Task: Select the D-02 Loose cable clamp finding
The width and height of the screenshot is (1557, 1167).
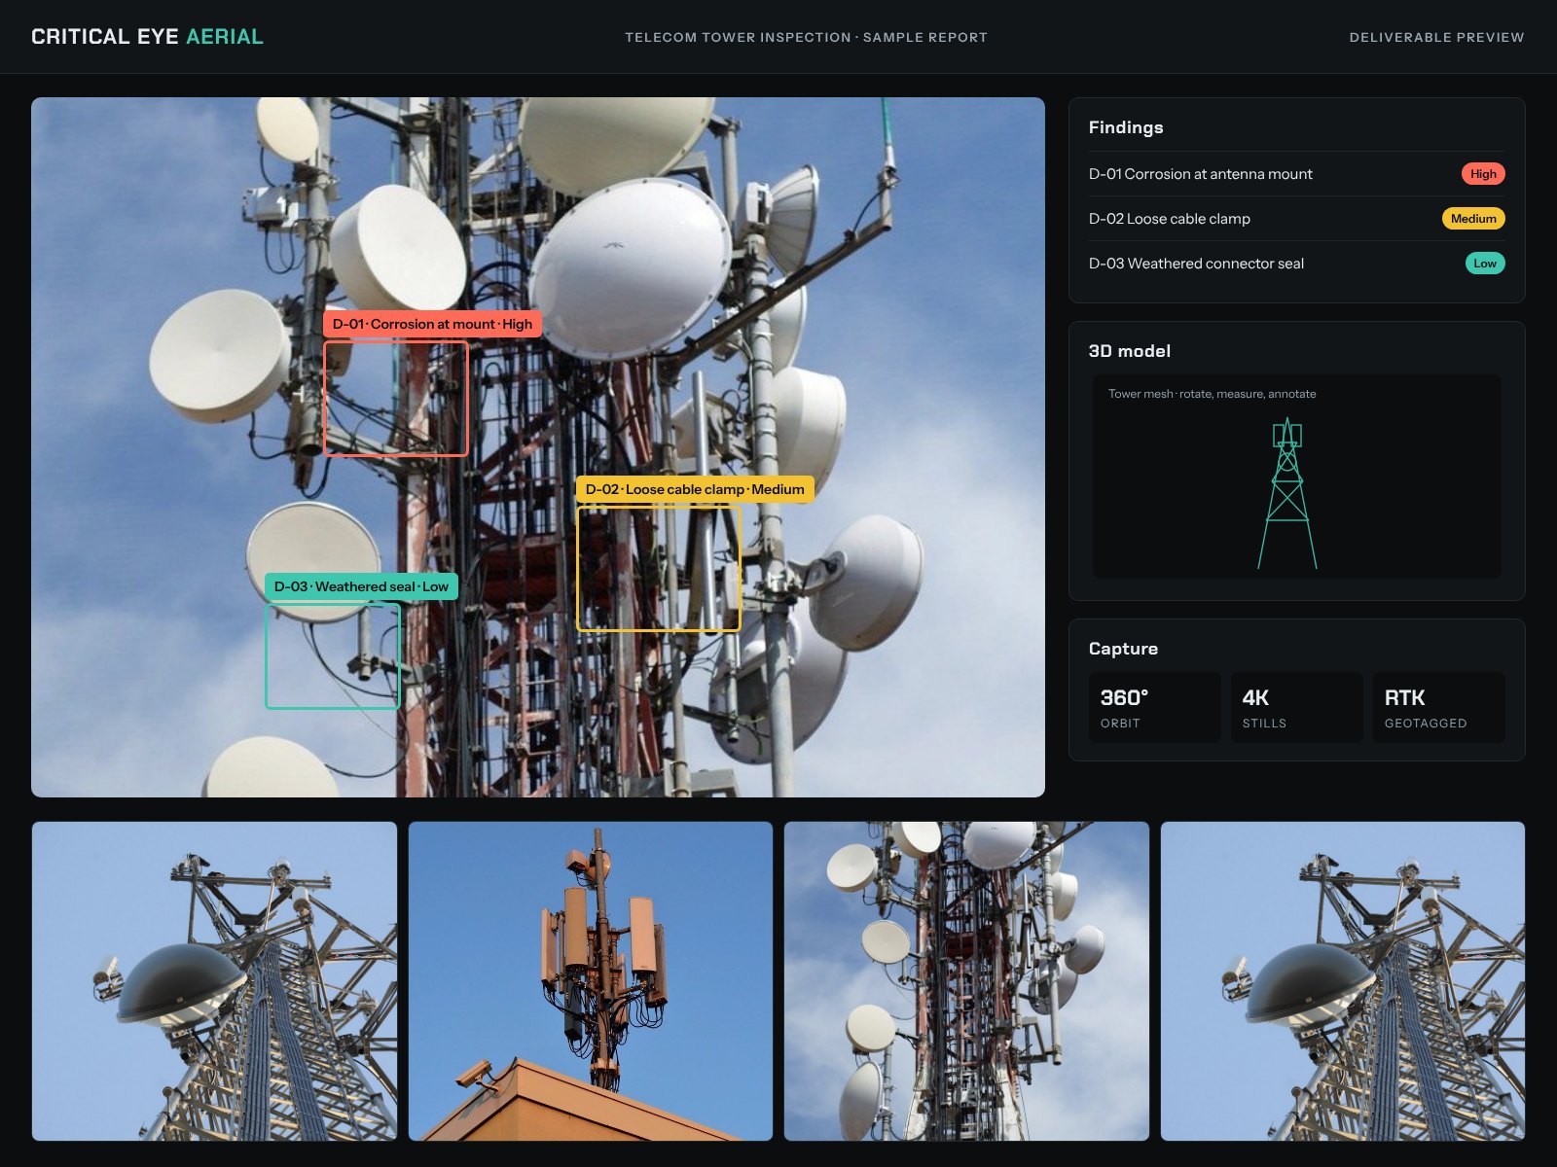Action: (1296, 219)
